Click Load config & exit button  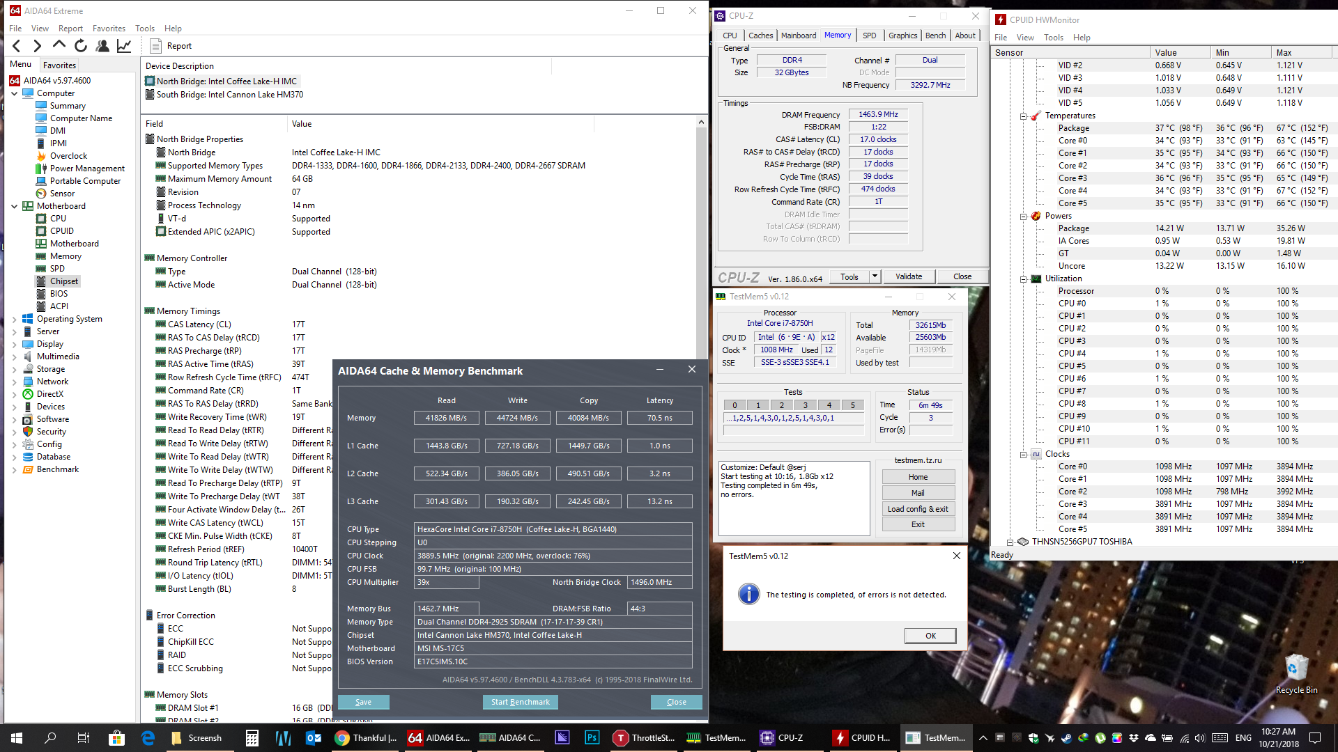(918, 509)
